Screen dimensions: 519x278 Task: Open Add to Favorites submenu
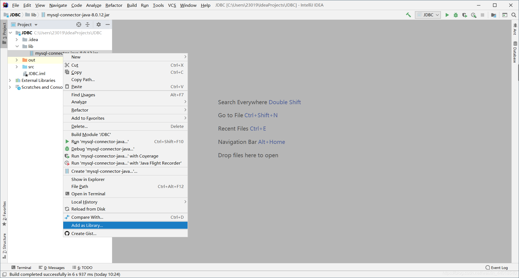[125, 118]
